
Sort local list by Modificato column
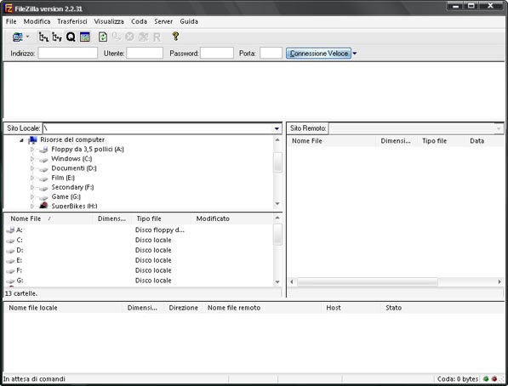[232, 219]
